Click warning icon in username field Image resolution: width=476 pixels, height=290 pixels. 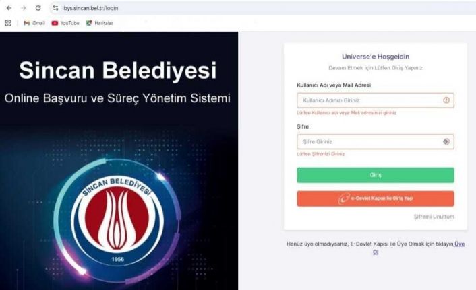[446, 100]
